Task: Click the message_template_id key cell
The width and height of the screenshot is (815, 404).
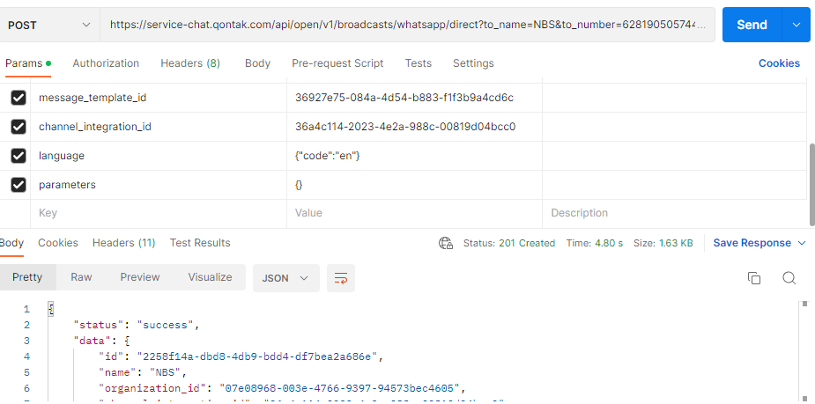Action: pos(159,98)
